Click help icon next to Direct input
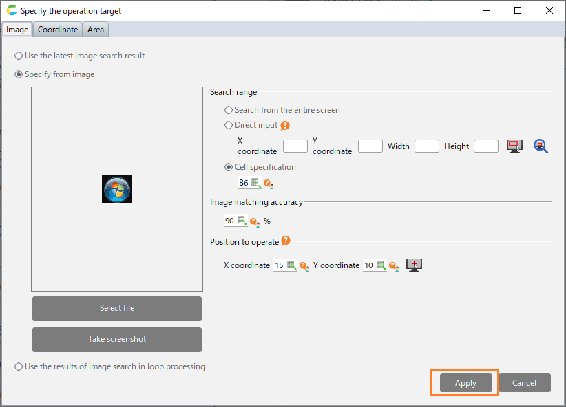This screenshot has height=407, width=566. pyautogui.click(x=285, y=126)
